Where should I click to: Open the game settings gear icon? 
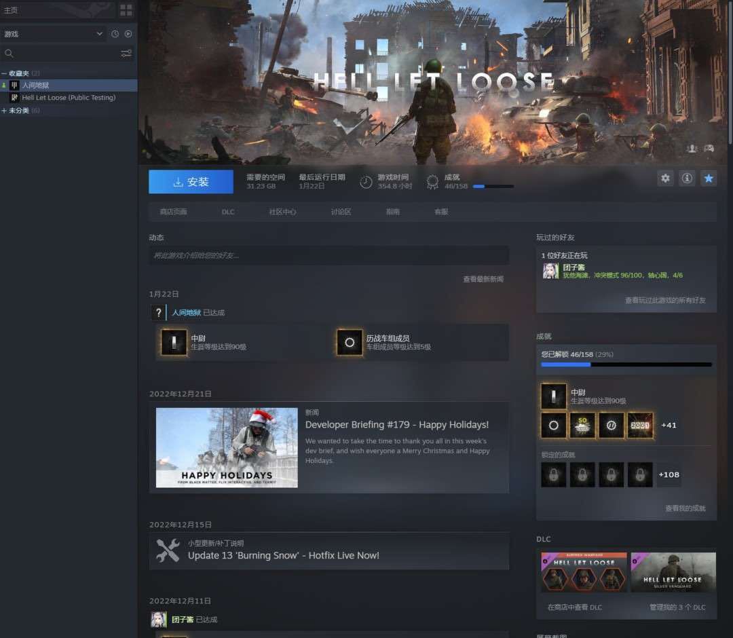click(665, 179)
